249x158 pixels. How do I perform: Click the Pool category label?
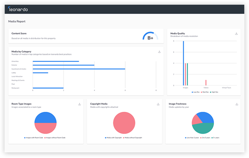(x=13, y=84)
